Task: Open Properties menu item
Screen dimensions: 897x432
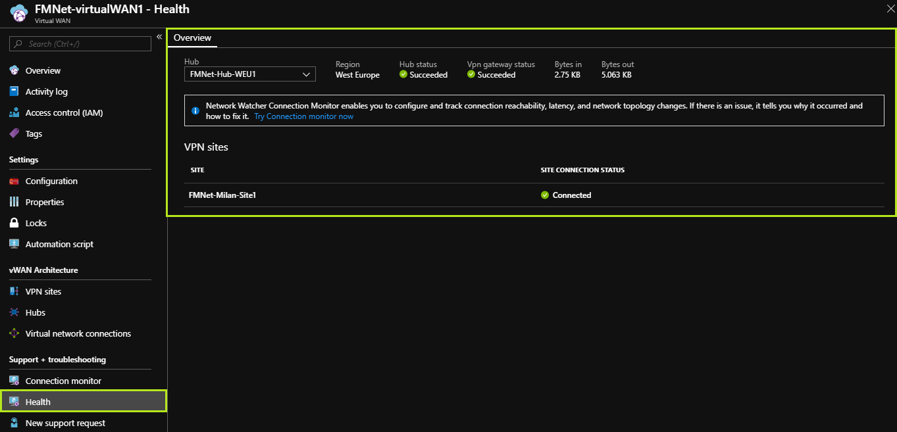Action: click(45, 202)
